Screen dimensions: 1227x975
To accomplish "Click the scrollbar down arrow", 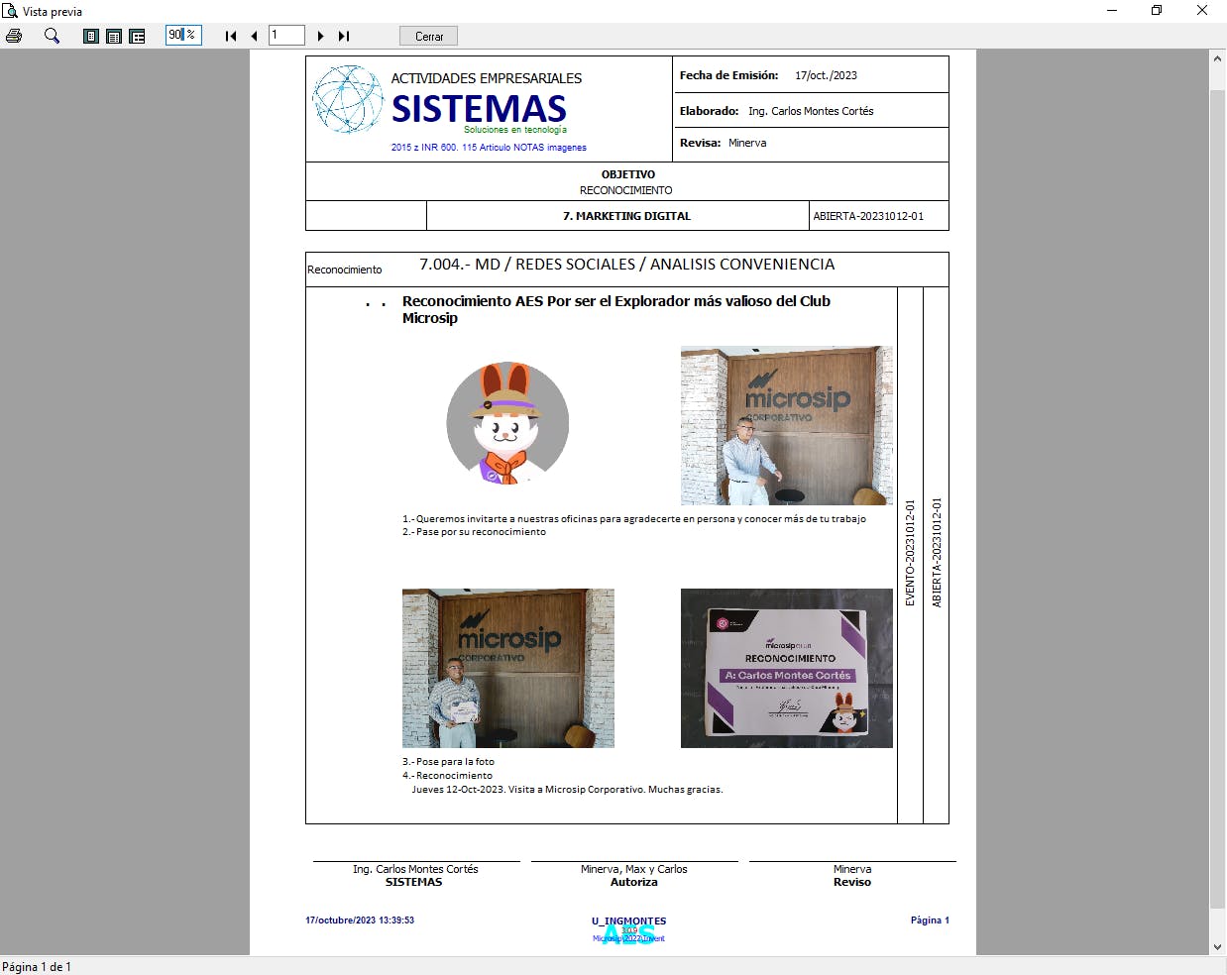I will (x=1217, y=946).
